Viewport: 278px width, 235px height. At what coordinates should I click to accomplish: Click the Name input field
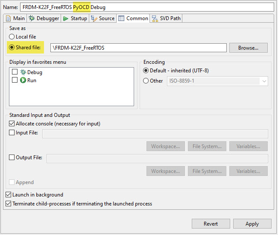[147, 7]
